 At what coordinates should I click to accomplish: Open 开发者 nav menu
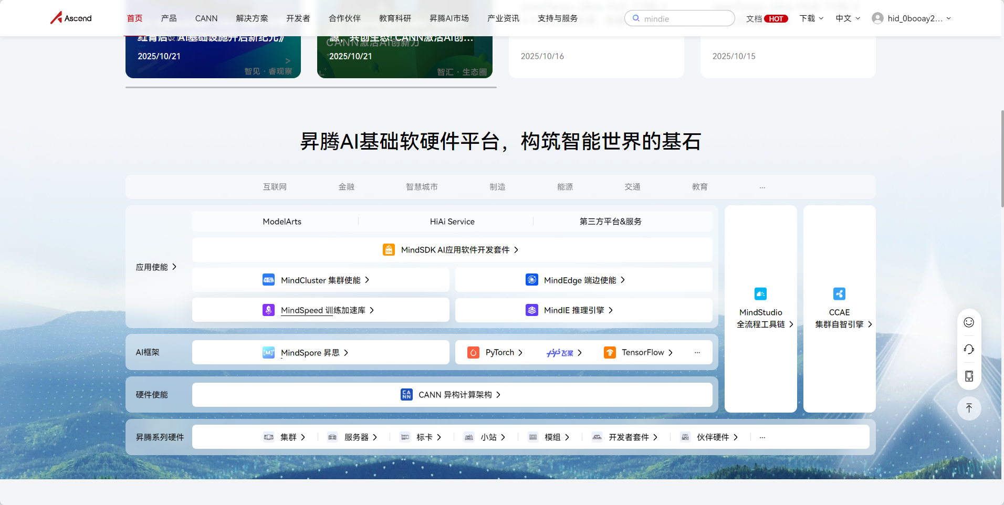click(x=298, y=18)
